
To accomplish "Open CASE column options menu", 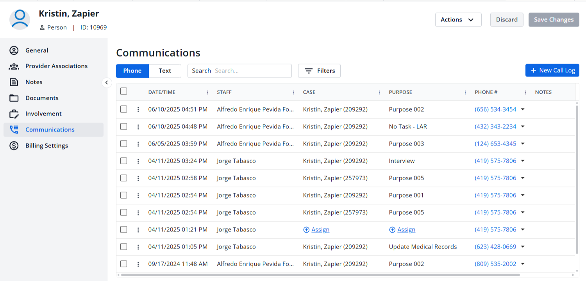I will point(379,92).
